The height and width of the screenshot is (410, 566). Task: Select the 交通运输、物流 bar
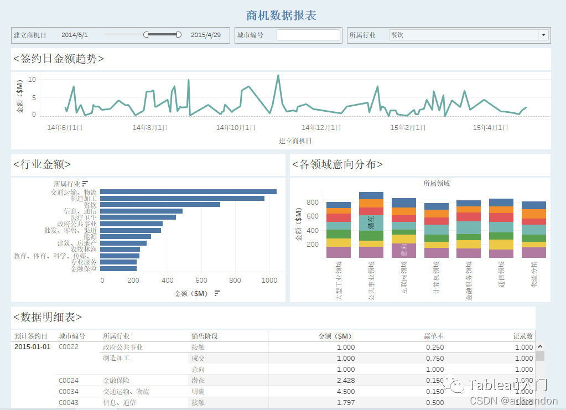pos(189,191)
